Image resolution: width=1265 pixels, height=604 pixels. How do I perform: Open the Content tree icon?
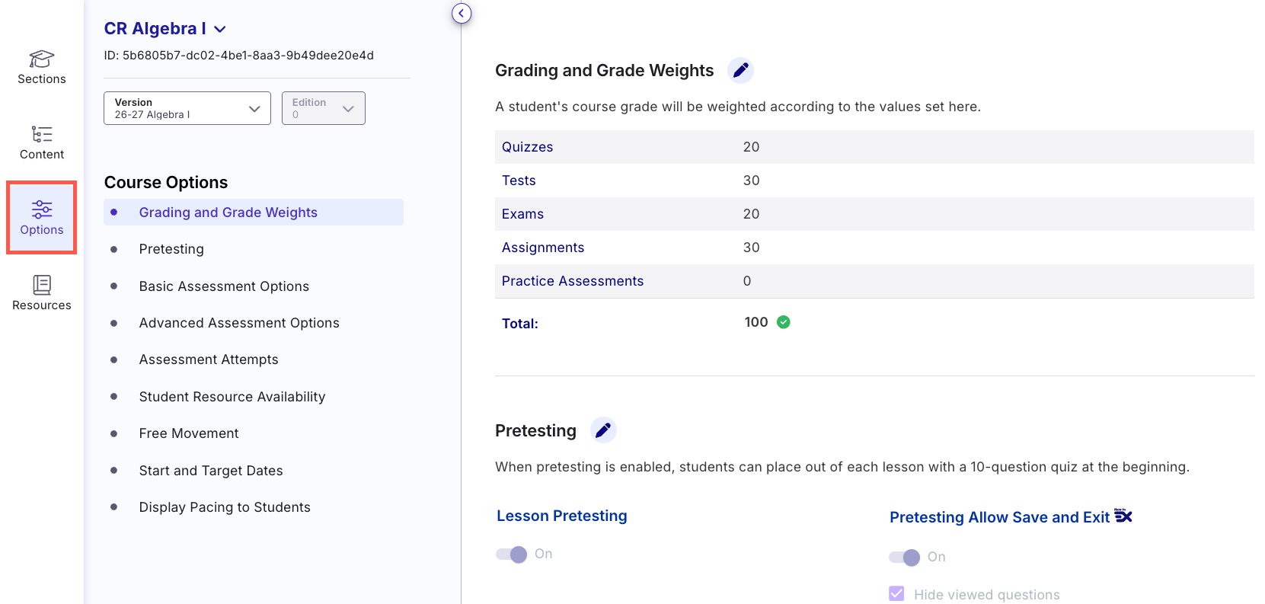[x=42, y=134]
